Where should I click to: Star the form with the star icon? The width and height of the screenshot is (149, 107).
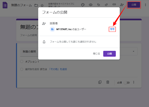click(x=42, y=5)
